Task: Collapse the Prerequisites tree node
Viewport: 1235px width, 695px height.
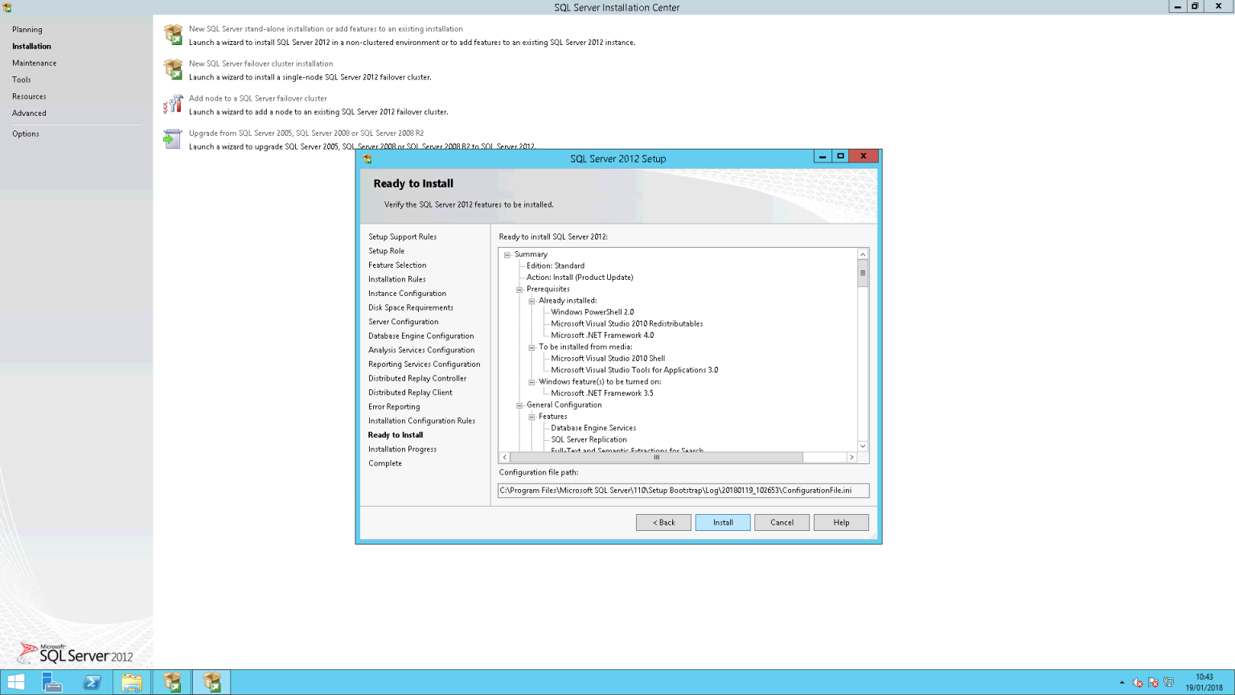Action: (x=519, y=290)
